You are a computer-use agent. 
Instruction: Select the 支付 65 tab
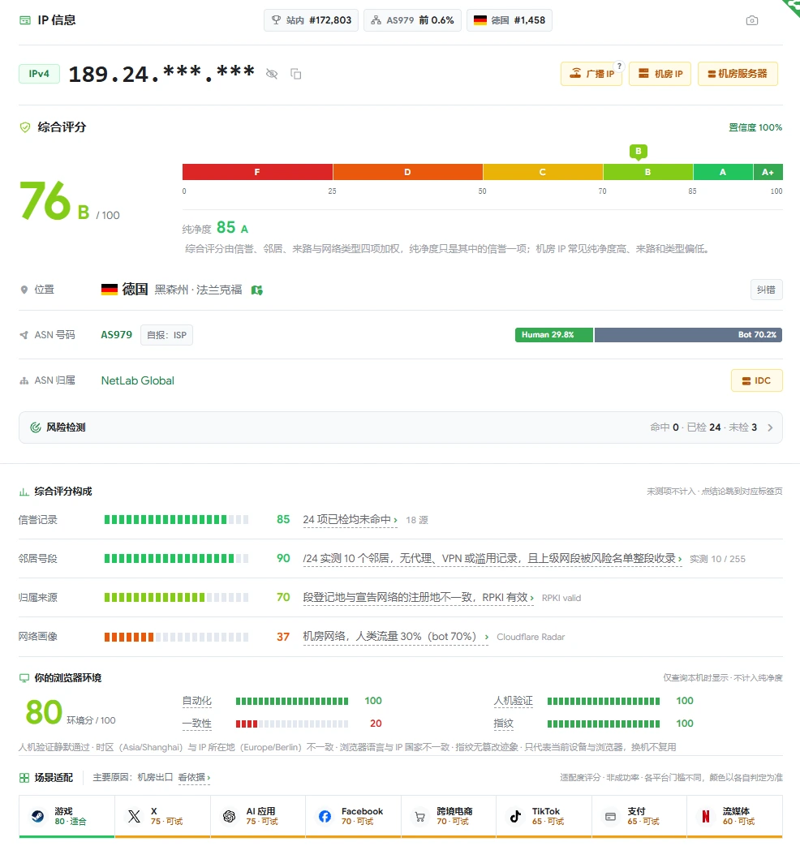point(639,816)
